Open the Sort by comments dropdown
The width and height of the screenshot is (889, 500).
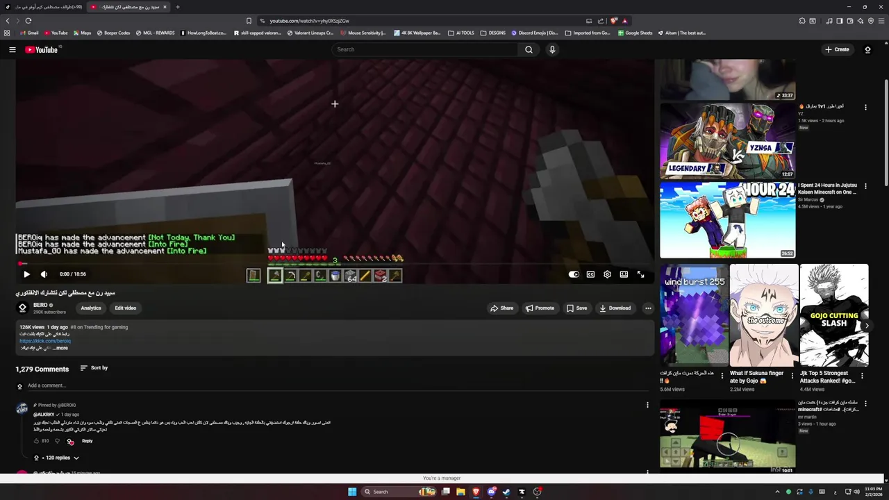[x=94, y=368]
